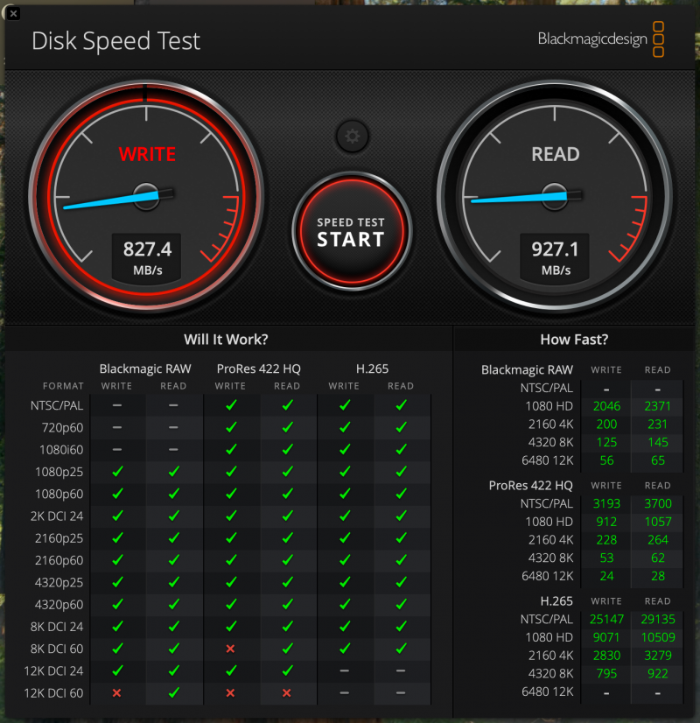Click the "Will It Work?" panel header

tap(226, 340)
